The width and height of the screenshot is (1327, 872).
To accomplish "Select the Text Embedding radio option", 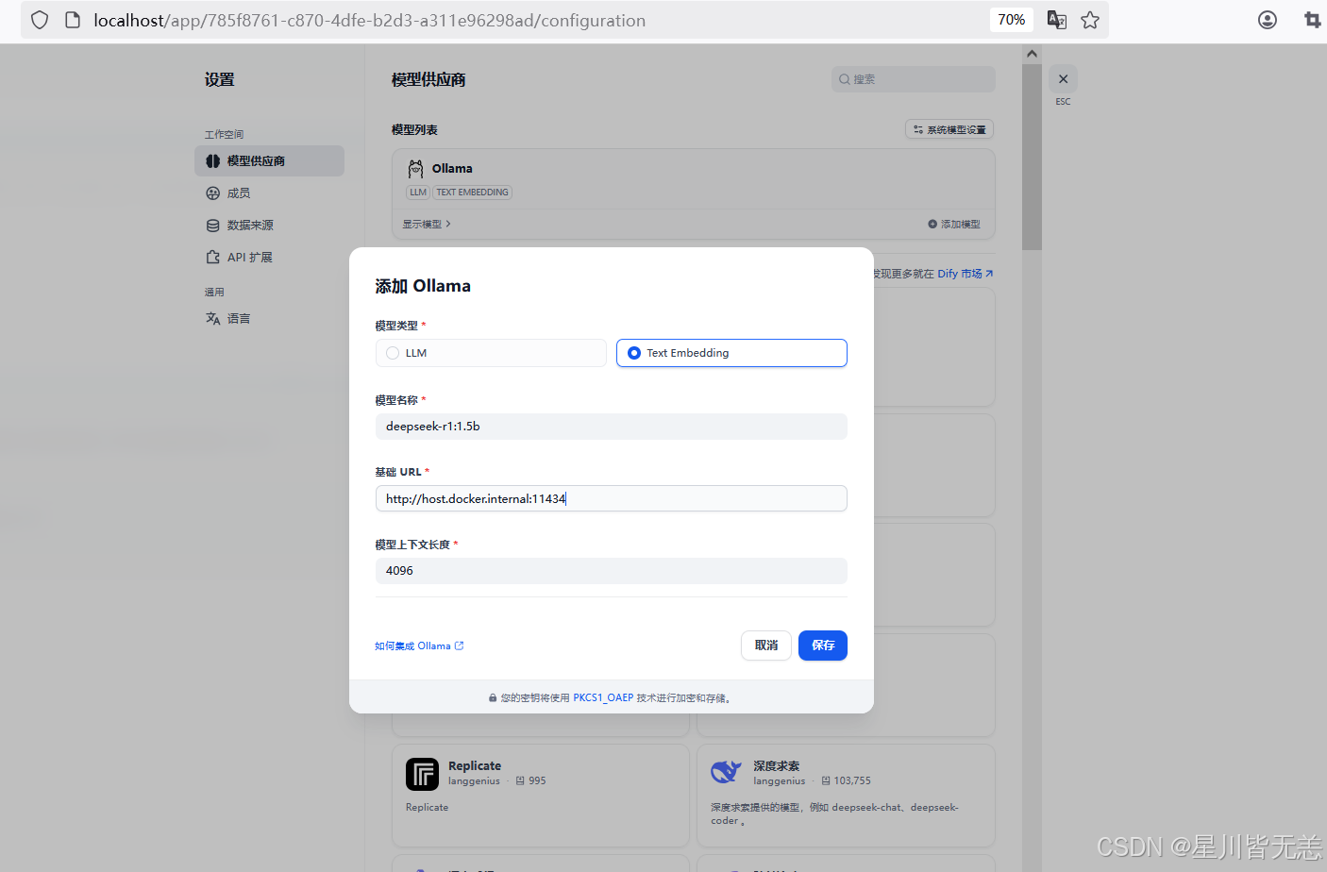I will click(x=731, y=353).
